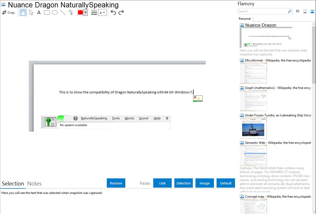The height and width of the screenshot is (214, 316).
Task: Open the Help menu in DragonBar
Action: 157,118
